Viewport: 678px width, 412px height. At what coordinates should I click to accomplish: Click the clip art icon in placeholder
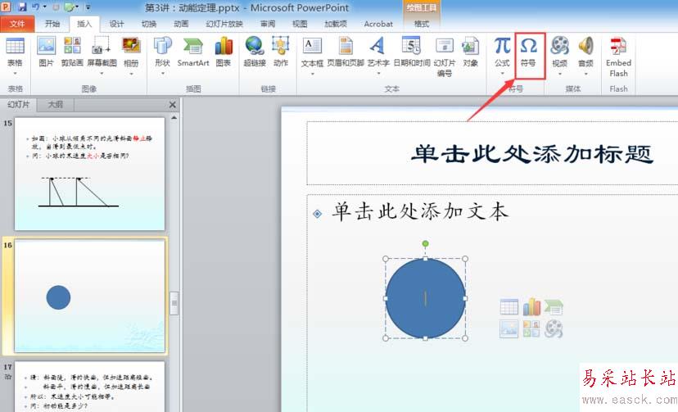[531, 328]
